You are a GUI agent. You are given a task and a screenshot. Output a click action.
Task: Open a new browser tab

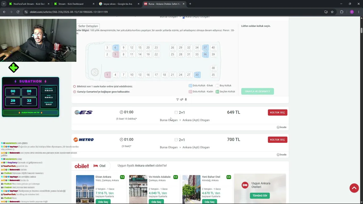tap(190, 4)
